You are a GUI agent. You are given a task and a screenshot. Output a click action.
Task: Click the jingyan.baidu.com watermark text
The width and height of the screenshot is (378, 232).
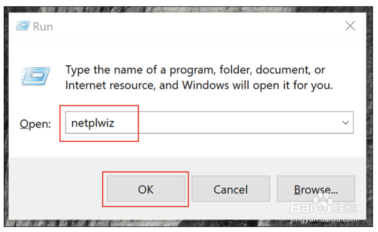[324, 219]
